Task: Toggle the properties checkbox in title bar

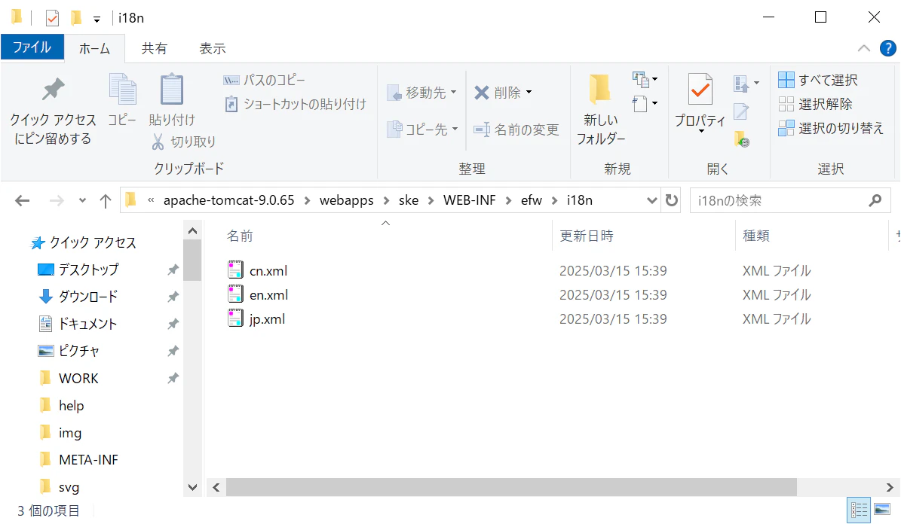Action: (x=52, y=18)
